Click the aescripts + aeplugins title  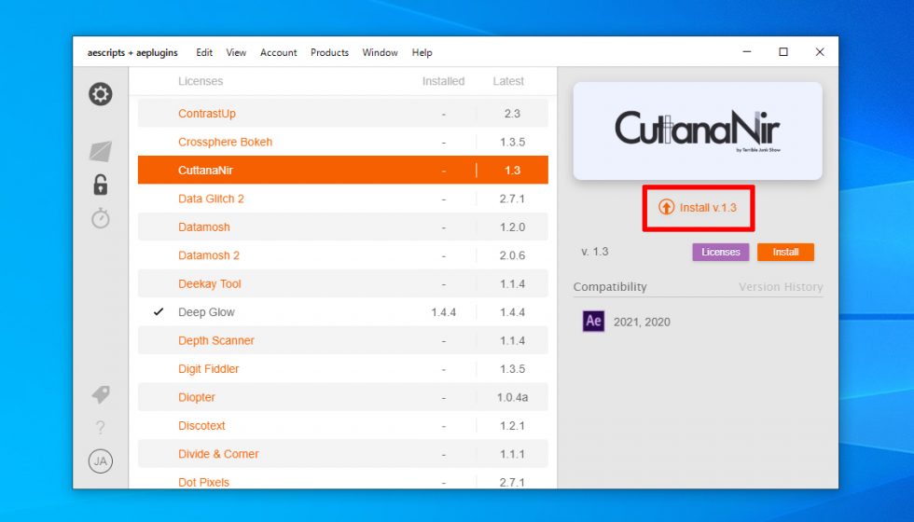pos(132,52)
